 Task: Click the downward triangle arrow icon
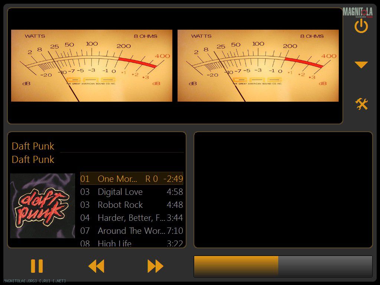pyautogui.click(x=361, y=65)
